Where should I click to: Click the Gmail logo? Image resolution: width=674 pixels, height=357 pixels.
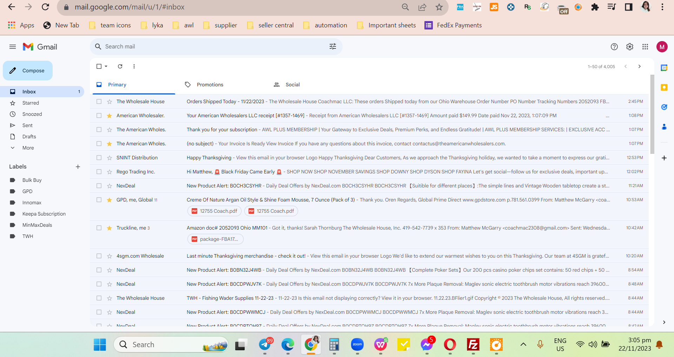pos(40,47)
